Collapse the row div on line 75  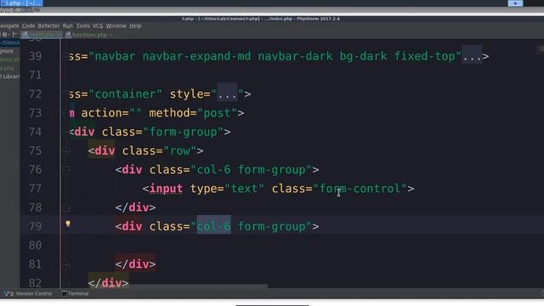point(66,151)
